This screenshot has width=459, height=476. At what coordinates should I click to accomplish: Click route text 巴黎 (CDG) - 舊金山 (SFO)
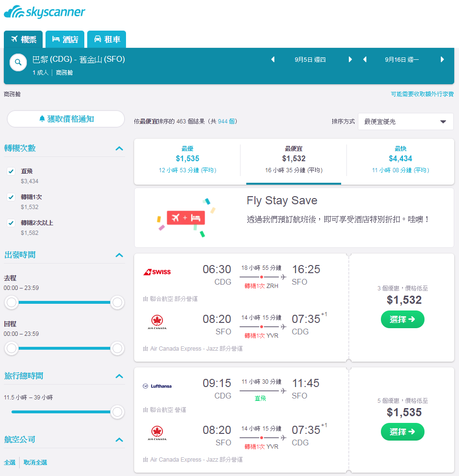[x=79, y=59]
